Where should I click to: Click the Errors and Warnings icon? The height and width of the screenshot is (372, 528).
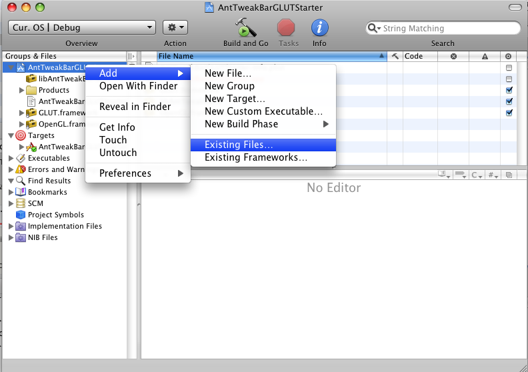click(20, 169)
